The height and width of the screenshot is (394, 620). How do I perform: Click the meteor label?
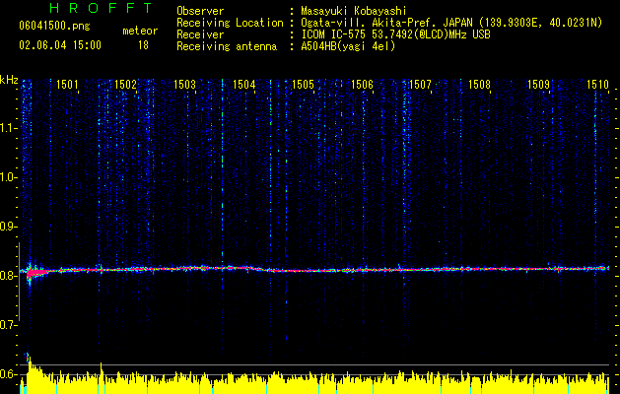click(140, 31)
